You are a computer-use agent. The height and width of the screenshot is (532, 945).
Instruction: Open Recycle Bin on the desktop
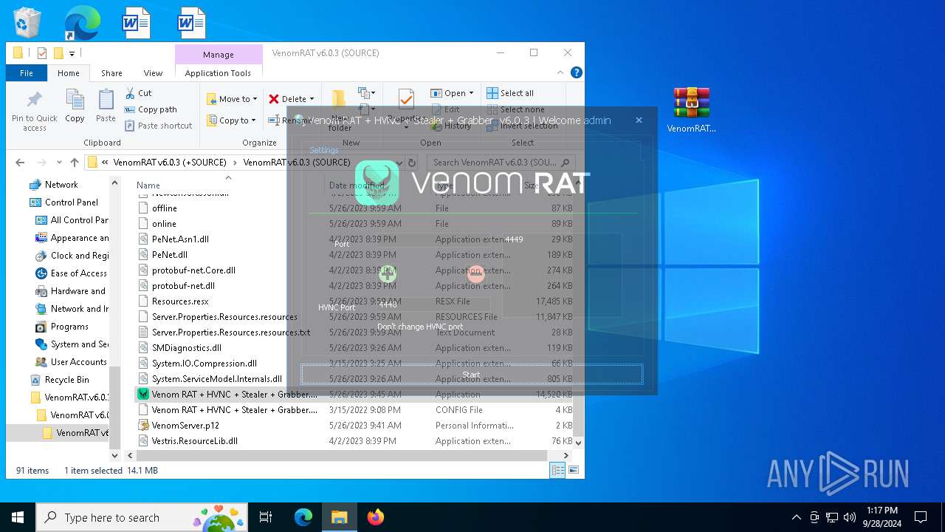(27, 23)
